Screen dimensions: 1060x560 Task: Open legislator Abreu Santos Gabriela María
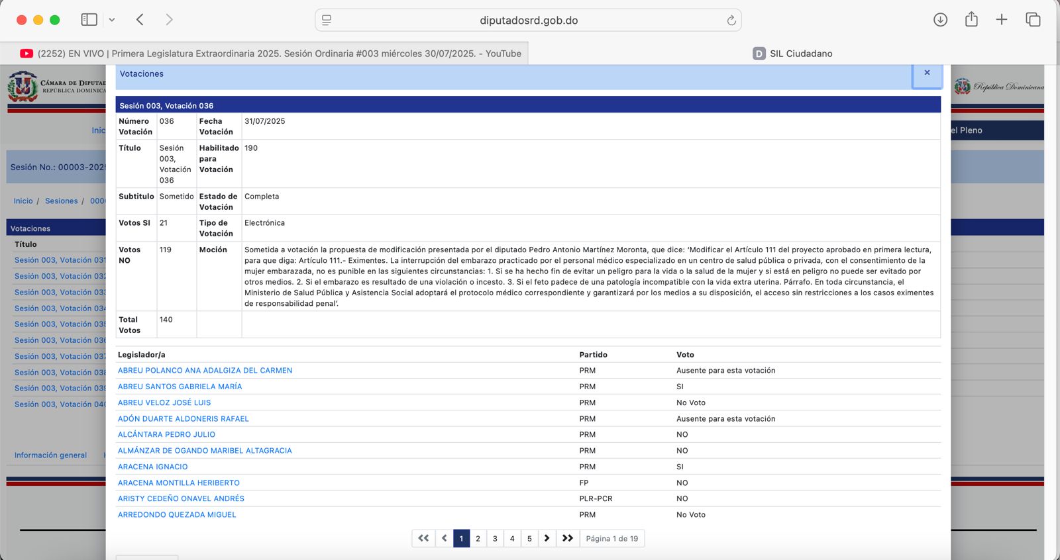pos(180,387)
